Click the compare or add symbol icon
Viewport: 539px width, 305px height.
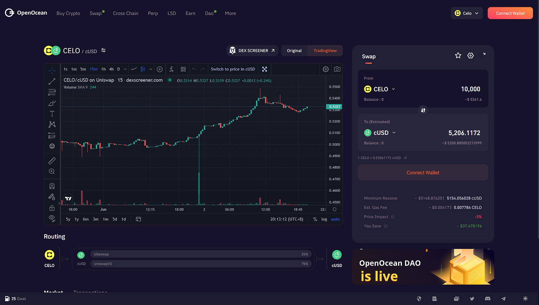coord(160,69)
